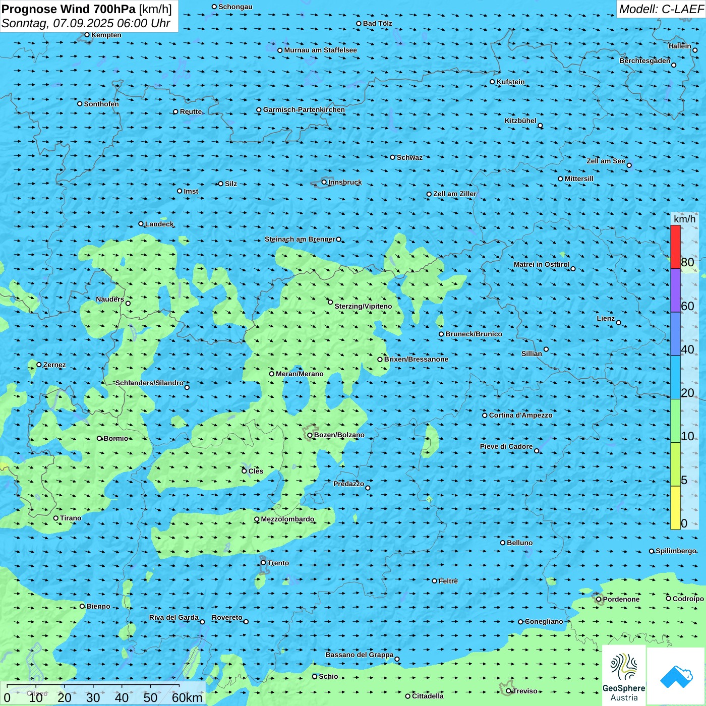Click the Sonthofen city marker

coord(80,104)
